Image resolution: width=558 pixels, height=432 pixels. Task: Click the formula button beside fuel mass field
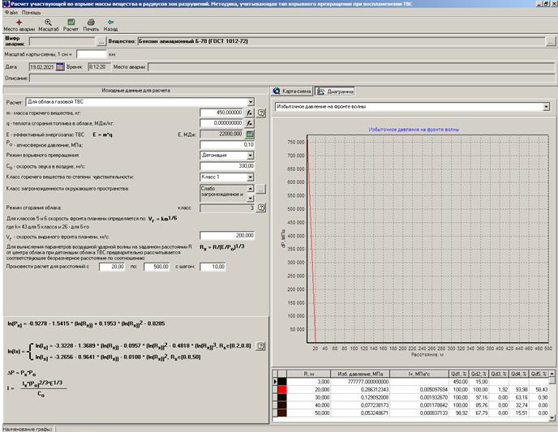251,113
